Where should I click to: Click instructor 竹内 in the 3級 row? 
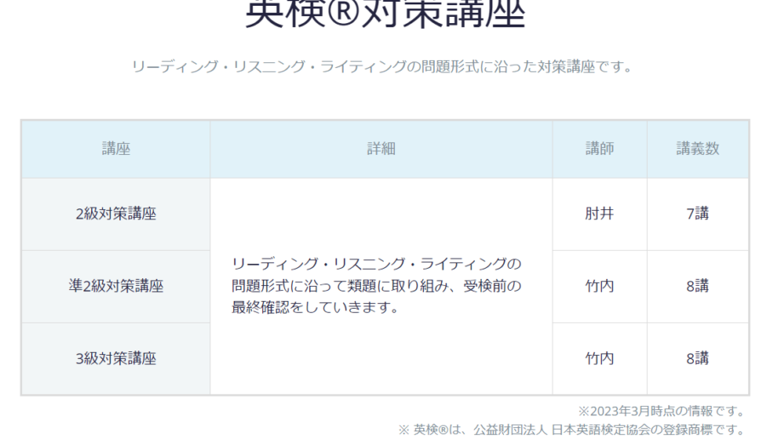coord(599,359)
